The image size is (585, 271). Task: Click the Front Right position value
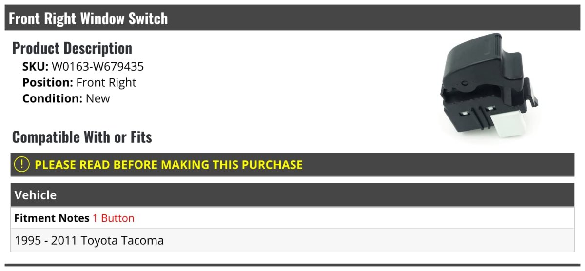[x=106, y=82]
